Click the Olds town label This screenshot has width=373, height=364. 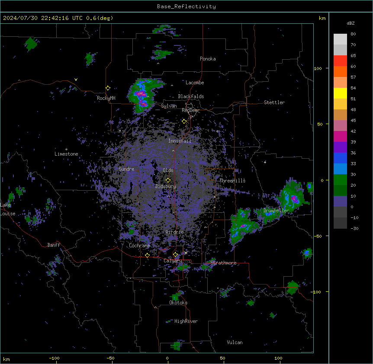point(168,170)
